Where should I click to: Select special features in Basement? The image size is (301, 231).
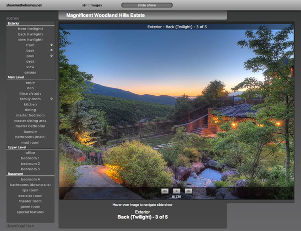click(x=30, y=212)
